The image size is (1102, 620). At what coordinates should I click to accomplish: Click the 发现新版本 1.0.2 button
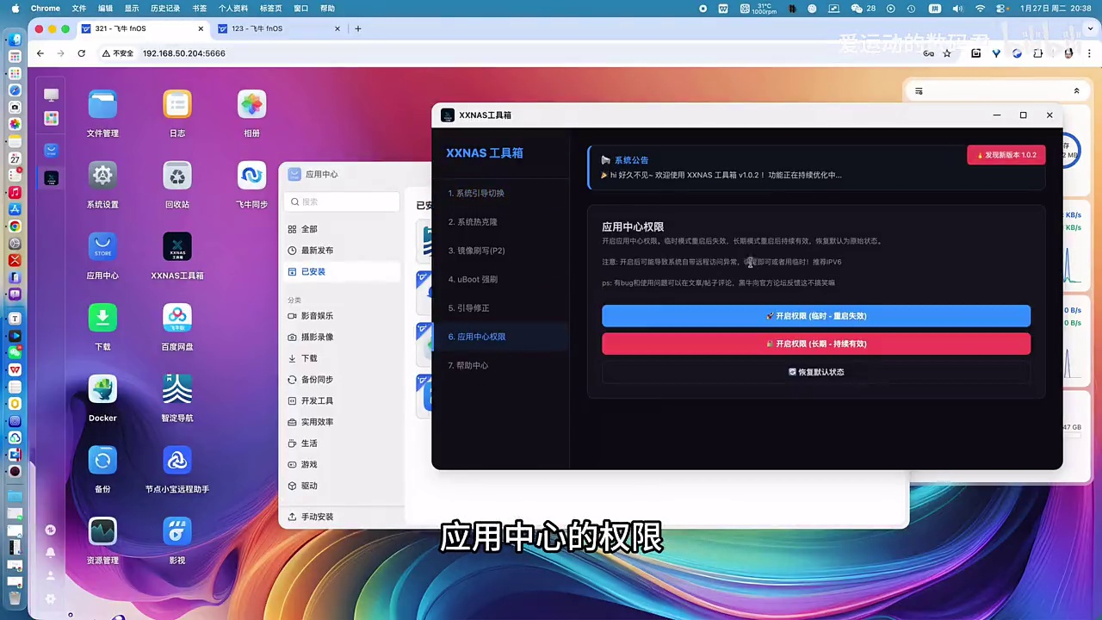tap(1006, 155)
